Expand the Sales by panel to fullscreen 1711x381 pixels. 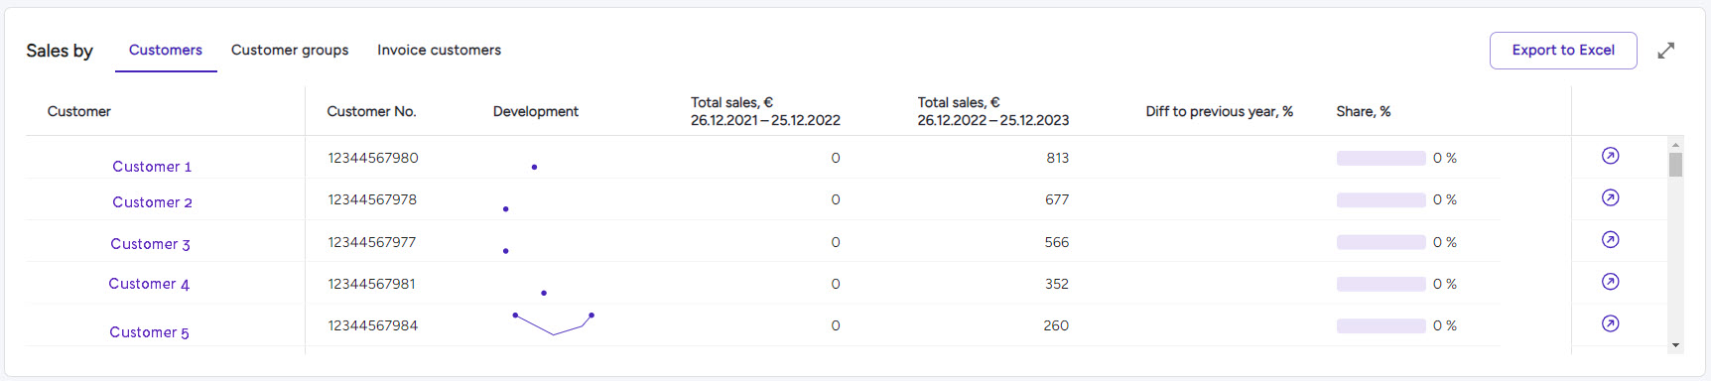1666,51
